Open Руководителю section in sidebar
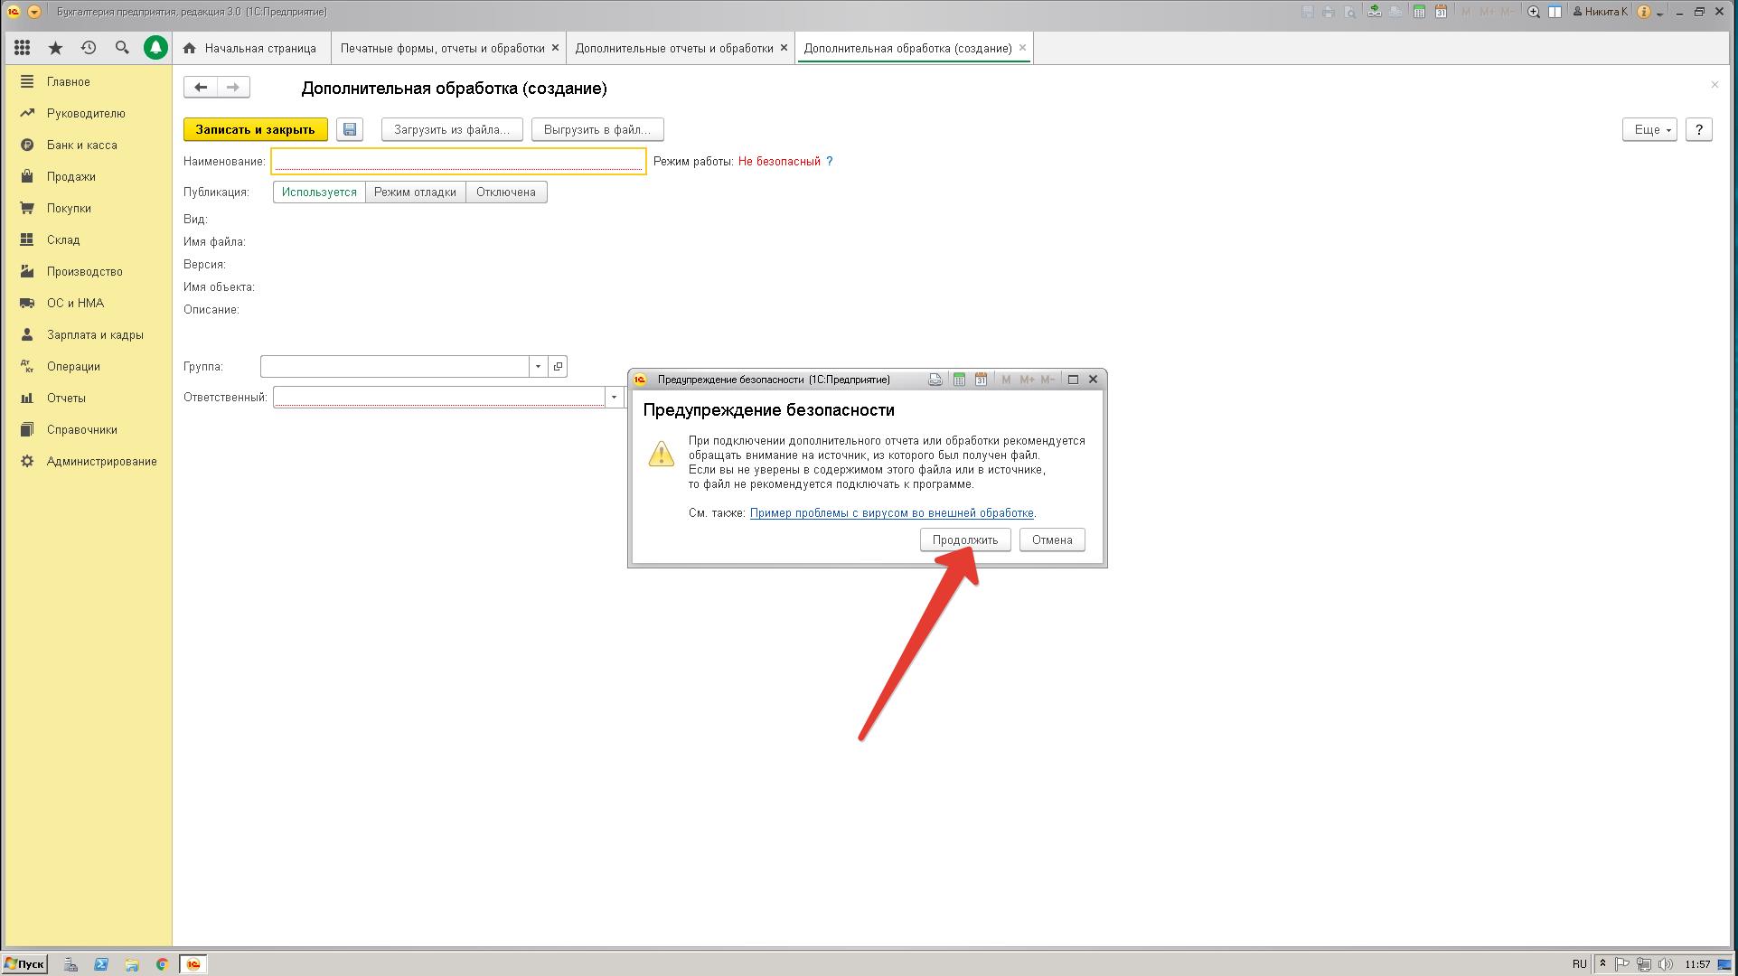The image size is (1738, 976). (x=87, y=113)
